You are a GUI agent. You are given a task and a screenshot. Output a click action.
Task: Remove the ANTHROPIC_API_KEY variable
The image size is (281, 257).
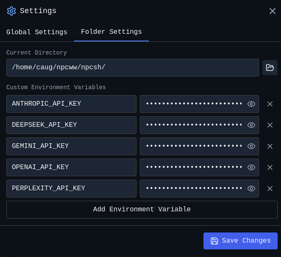coord(270,104)
